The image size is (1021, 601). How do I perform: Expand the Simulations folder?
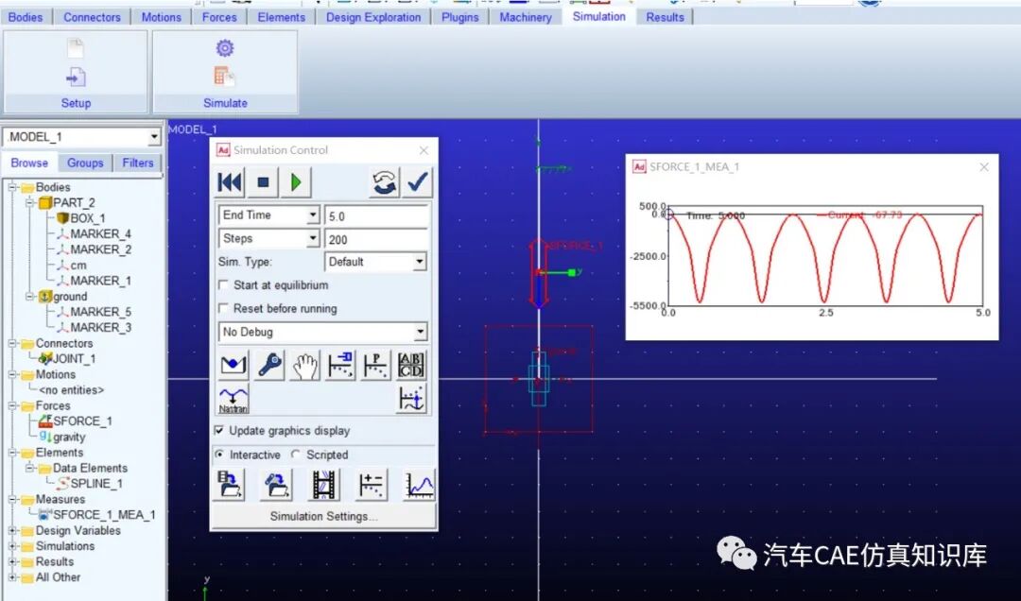(12, 546)
